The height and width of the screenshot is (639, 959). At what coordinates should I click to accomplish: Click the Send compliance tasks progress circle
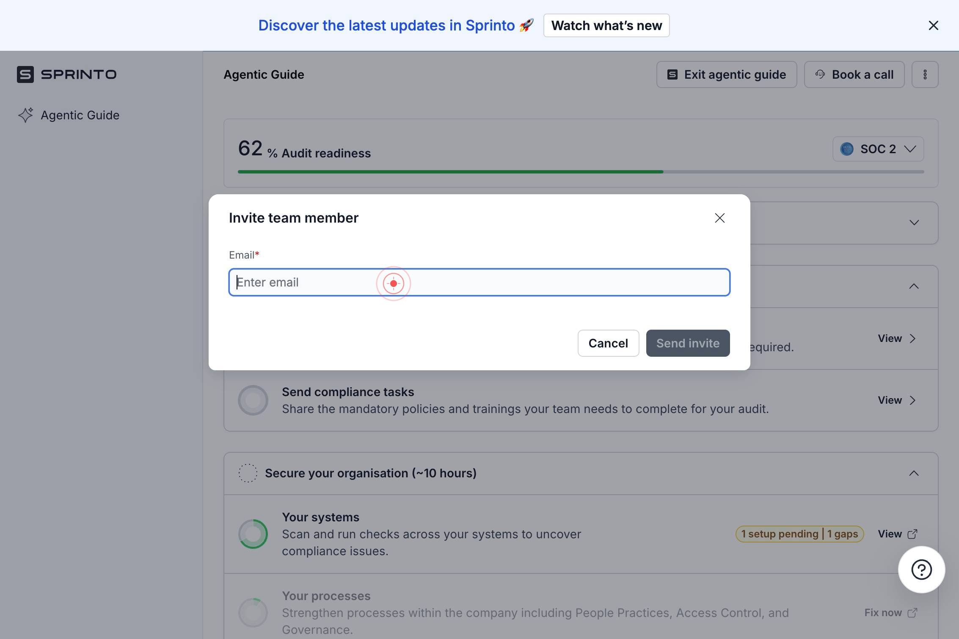click(x=253, y=400)
